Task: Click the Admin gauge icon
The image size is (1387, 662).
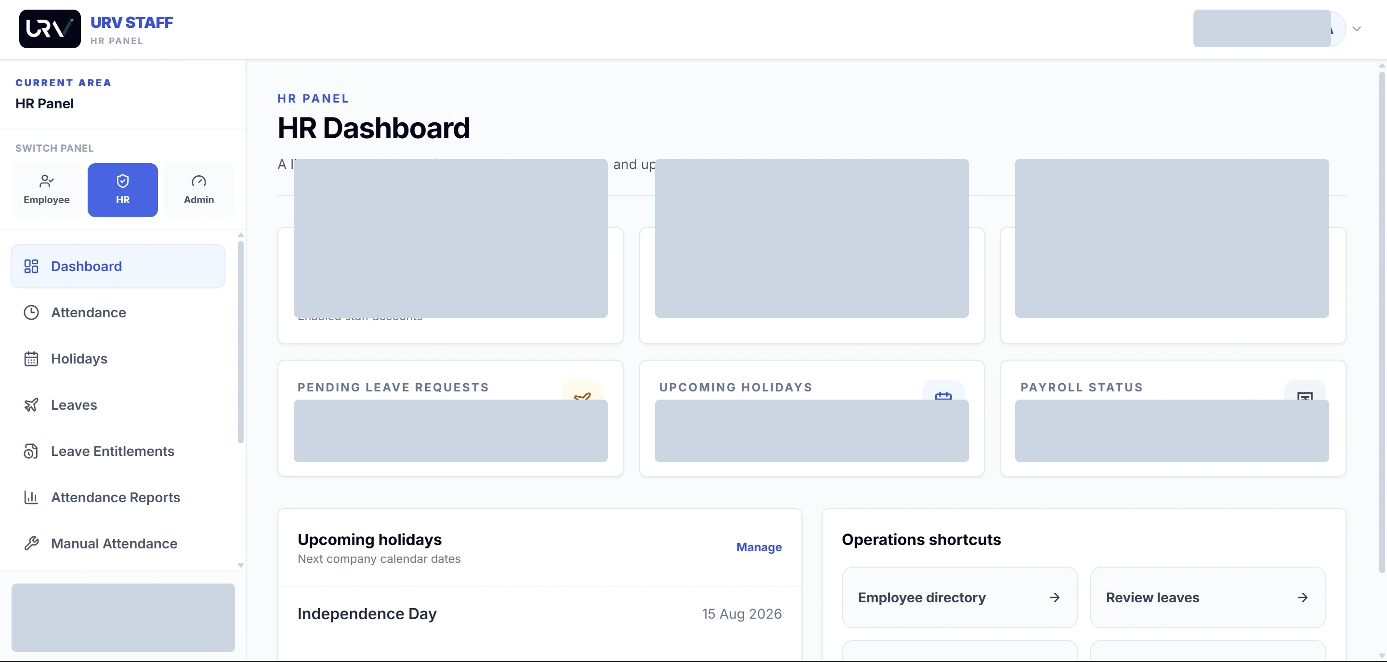Action: click(199, 181)
